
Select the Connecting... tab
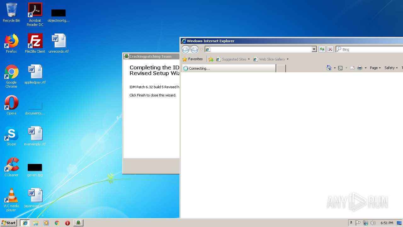(x=229, y=68)
